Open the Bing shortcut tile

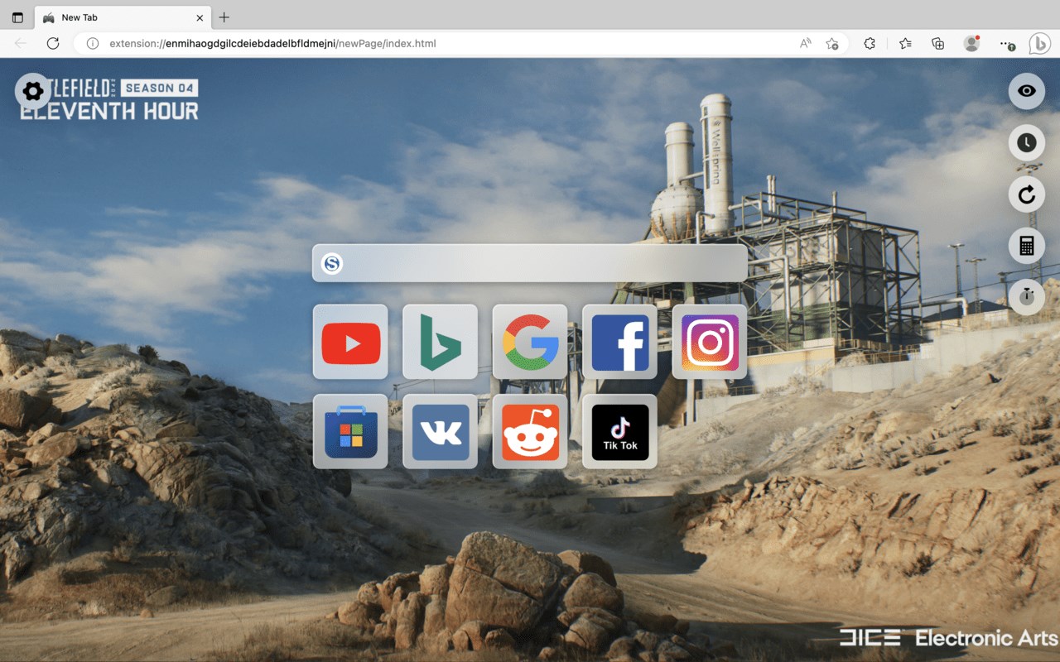[x=440, y=342]
